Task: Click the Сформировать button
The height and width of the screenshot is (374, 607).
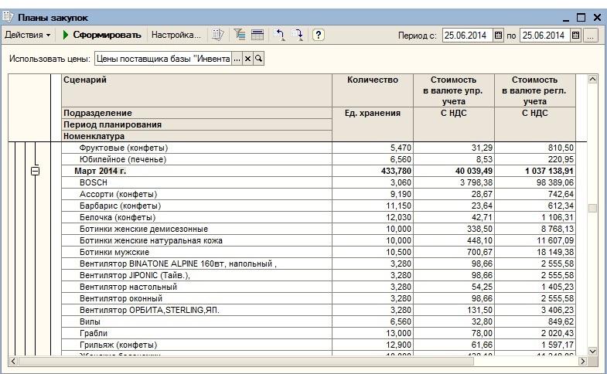Action: pos(102,35)
